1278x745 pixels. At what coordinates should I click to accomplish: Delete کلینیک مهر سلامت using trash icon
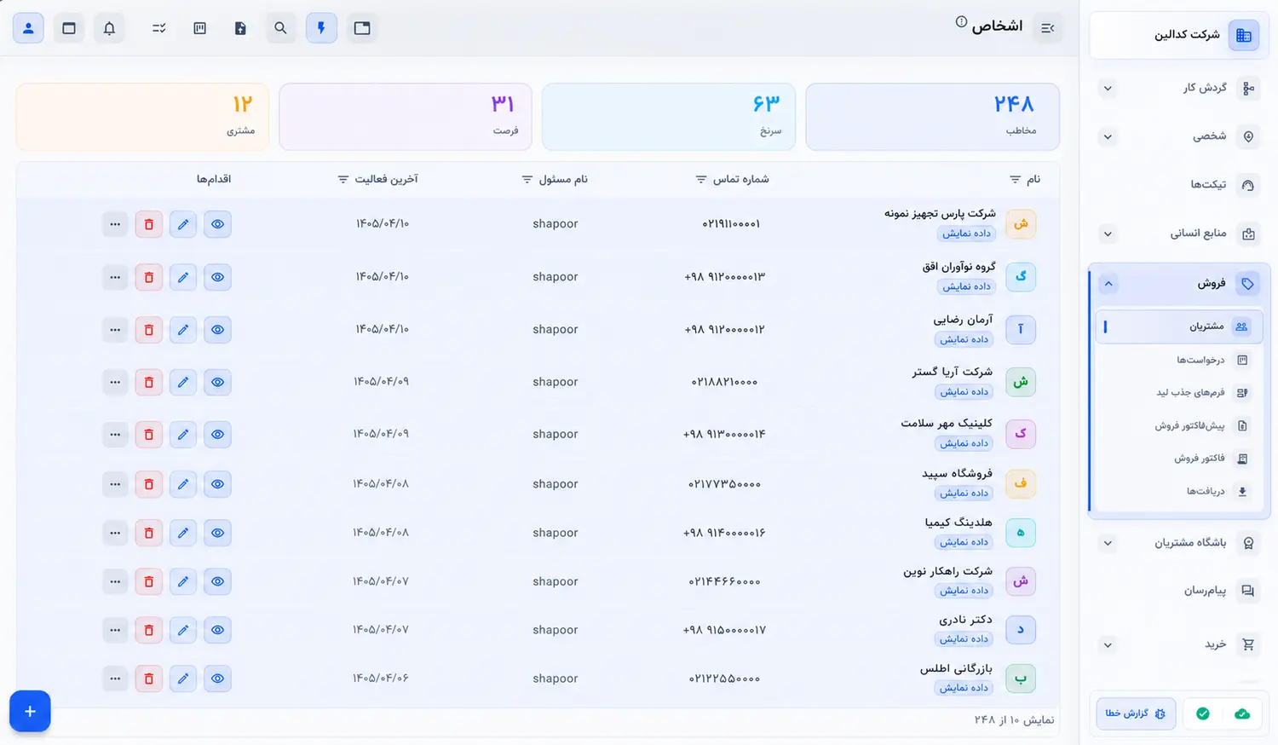149,434
